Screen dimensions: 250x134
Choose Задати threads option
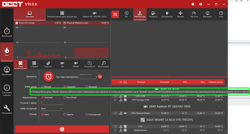(64, 114)
